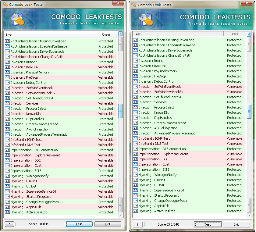
Task: Select Injection : DupHandles row in right window
Action: pos(189,118)
